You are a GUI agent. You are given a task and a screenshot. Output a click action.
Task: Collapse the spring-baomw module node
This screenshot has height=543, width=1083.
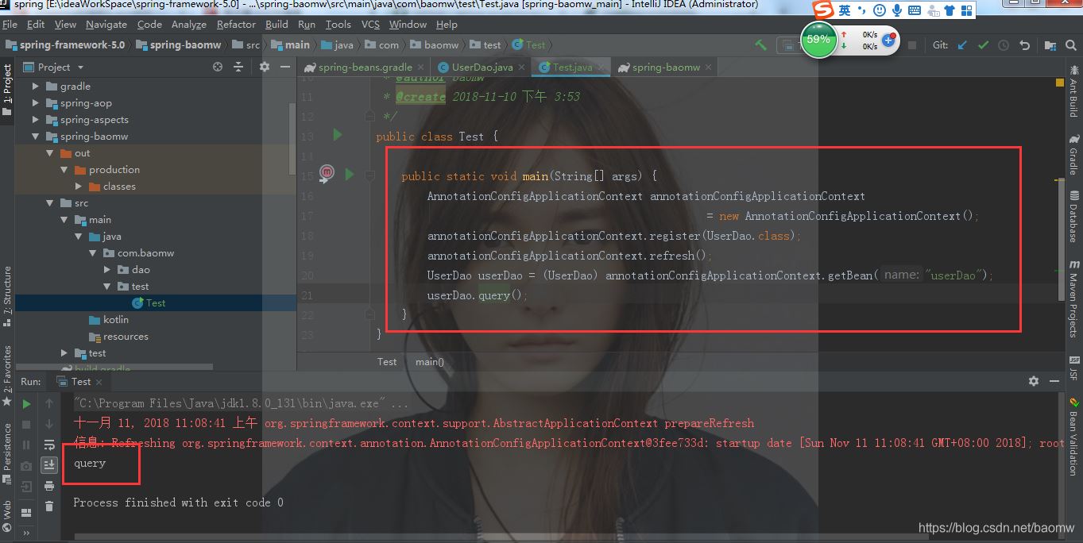(35, 137)
